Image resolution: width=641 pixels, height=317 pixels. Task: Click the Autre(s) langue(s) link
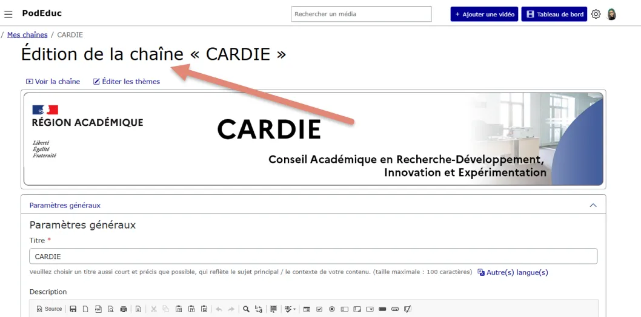click(x=513, y=272)
